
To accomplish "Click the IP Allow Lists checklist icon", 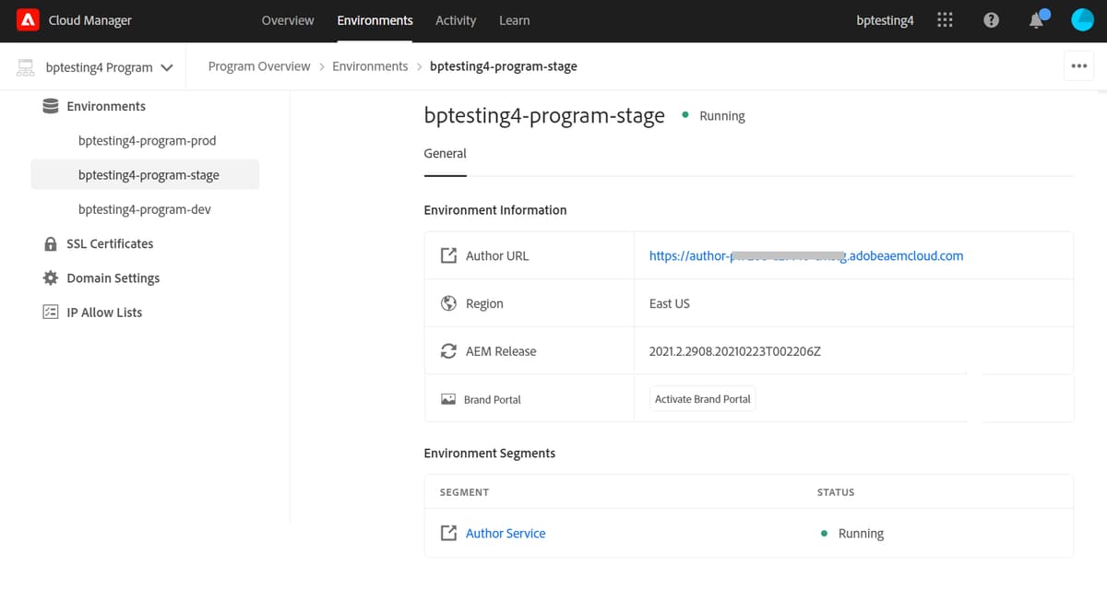I will pos(53,312).
